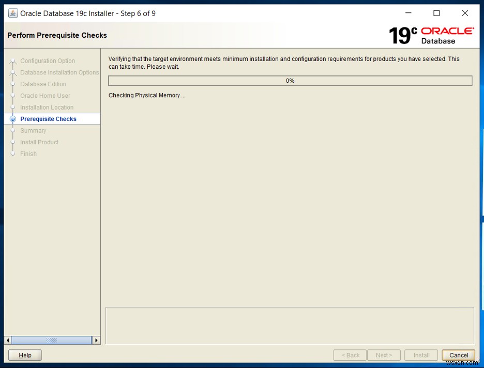
Task: Click the Finish step indicator icon
Action: click(x=12, y=154)
